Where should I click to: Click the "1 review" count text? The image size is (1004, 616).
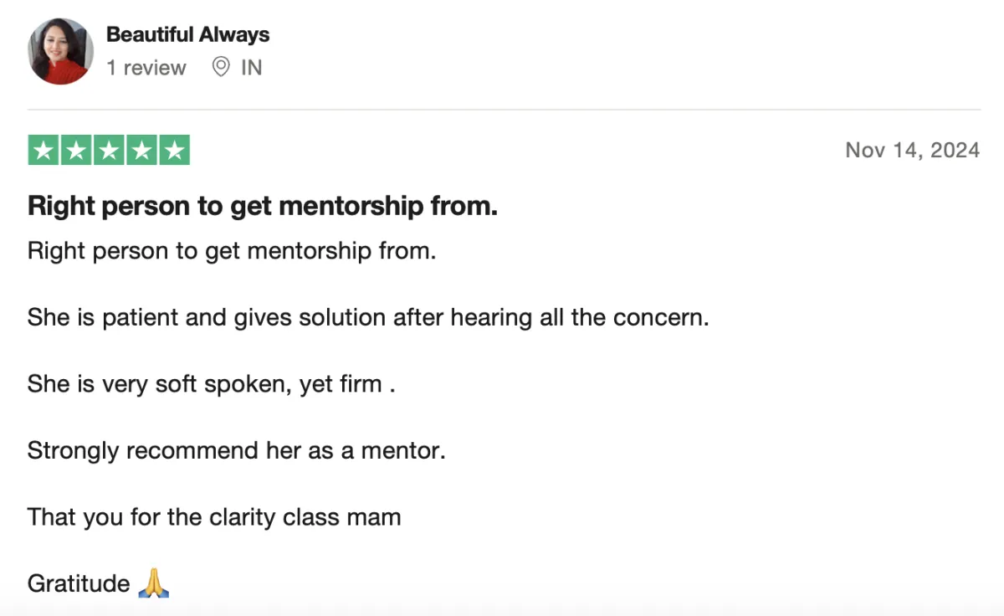point(146,68)
